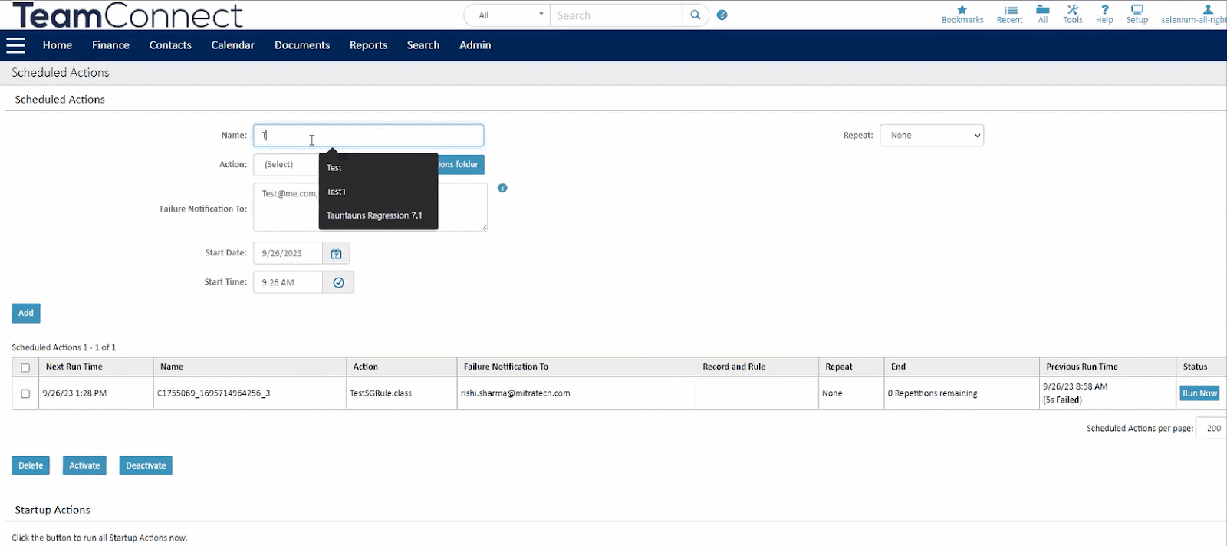
Task: Choose Tauntauns Regression 7.1 from suggestions
Action: (x=374, y=215)
